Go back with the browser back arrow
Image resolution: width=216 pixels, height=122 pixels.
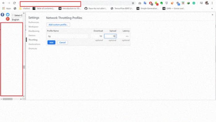(3, 3)
